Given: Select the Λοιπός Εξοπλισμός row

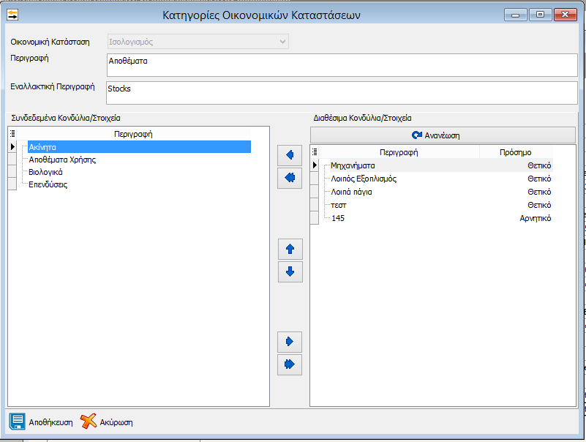Looking at the screenshot, I should pyautogui.click(x=441, y=179).
